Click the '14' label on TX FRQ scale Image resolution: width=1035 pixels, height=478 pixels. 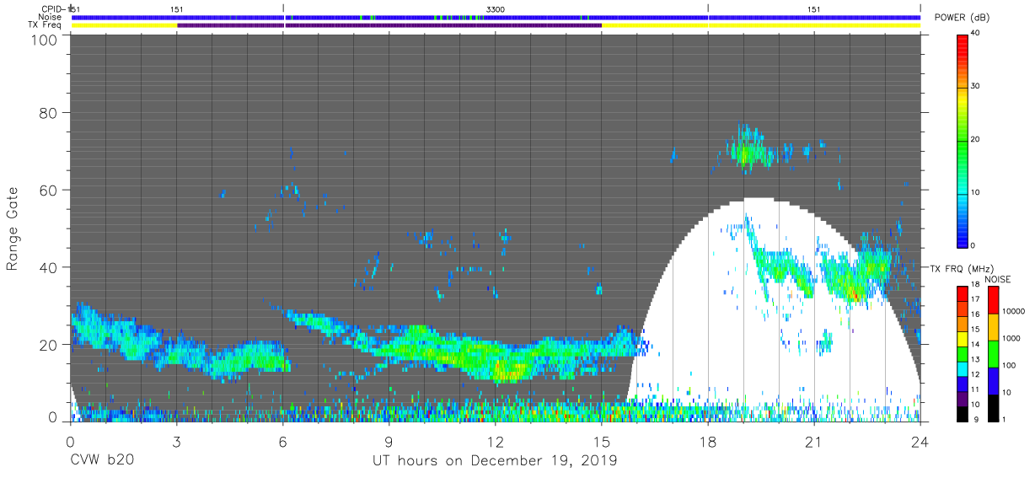[x=974, y=345]
